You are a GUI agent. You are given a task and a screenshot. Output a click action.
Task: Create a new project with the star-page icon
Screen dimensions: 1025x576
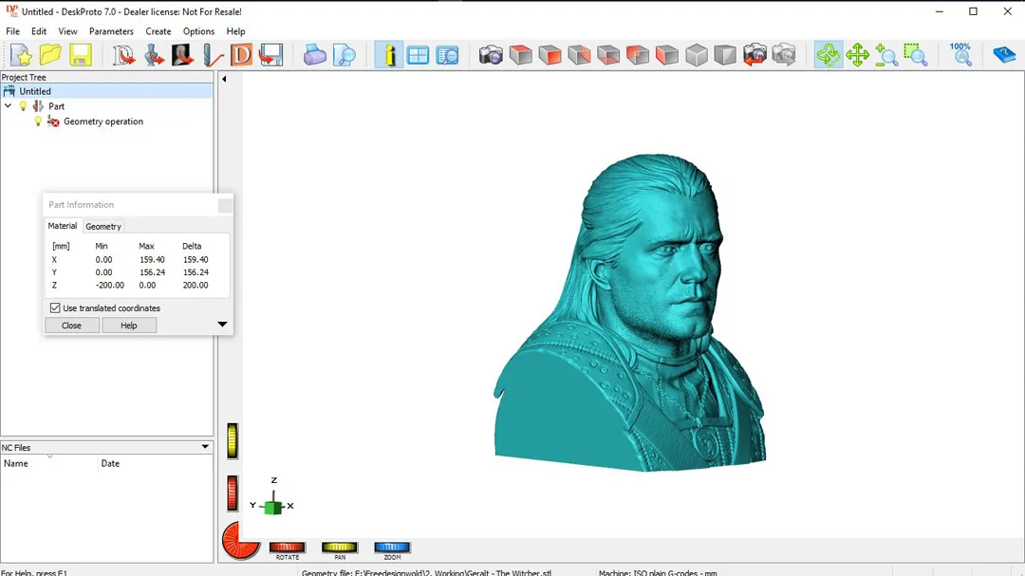point(21,55)
